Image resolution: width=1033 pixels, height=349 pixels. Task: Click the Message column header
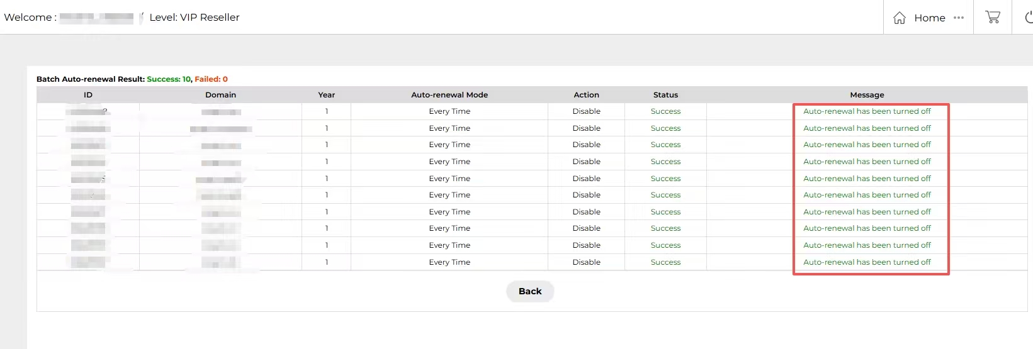pos(867,95)
